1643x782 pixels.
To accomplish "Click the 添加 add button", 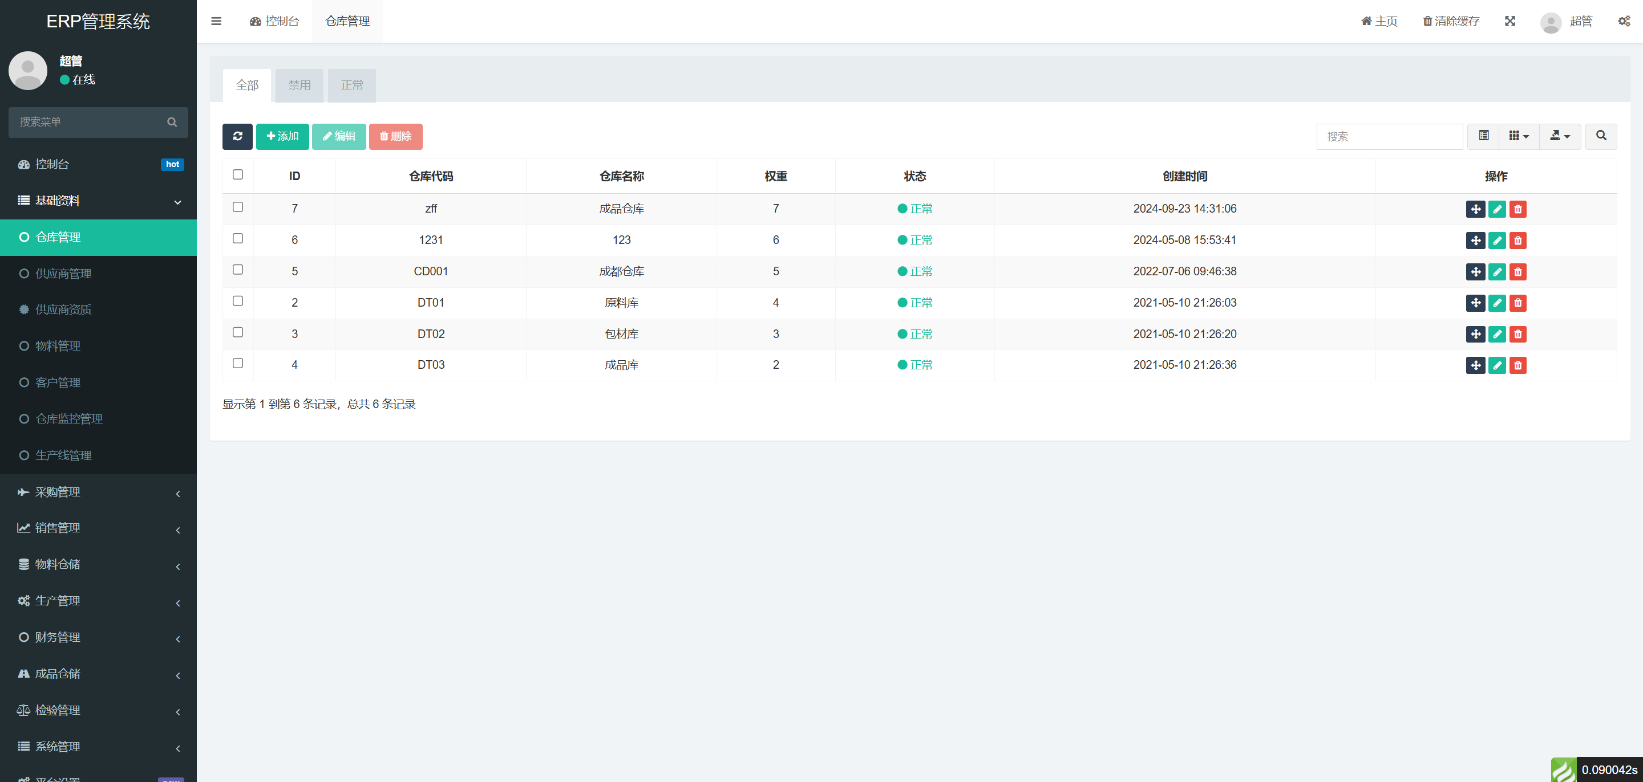I will 282,136.
